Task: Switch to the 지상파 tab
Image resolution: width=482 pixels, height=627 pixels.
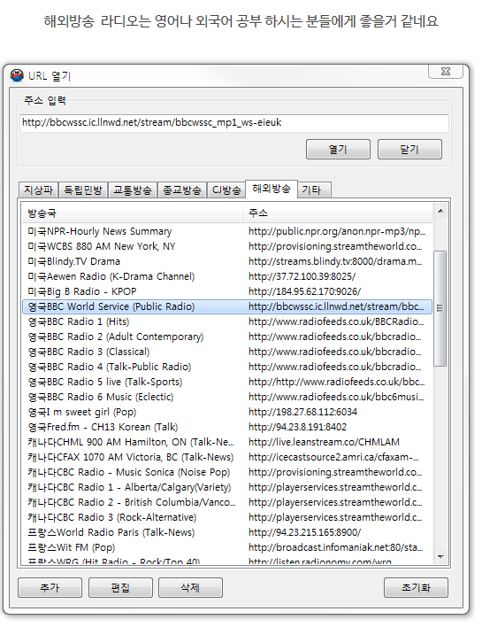Action: 38,190
